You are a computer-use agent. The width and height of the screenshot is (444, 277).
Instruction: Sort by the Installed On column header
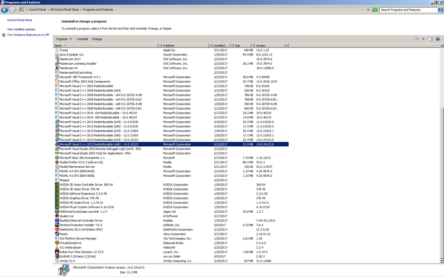[x=221, y=45]
